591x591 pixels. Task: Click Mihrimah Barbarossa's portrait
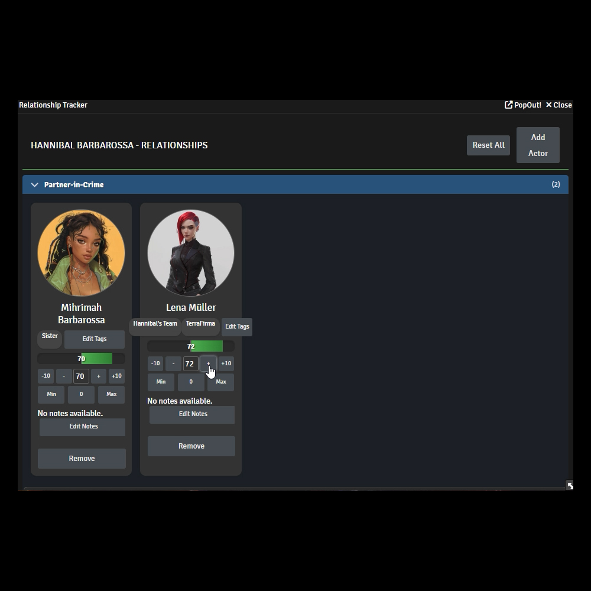coord(81,252)
